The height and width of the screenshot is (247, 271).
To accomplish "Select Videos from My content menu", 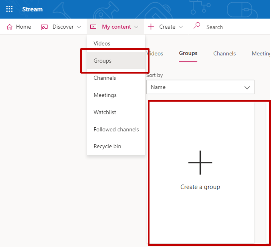I will pos(102,44).
